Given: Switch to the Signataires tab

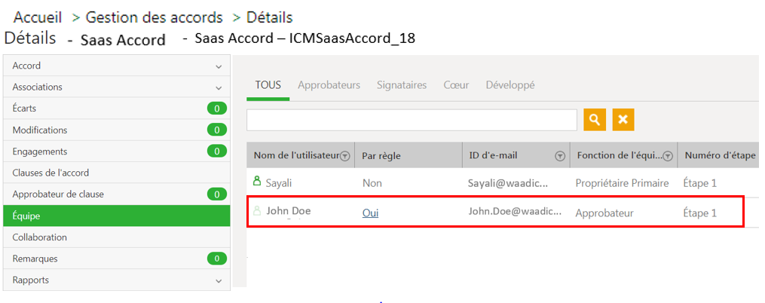Looking at the screenshot, I should [402, 85].
